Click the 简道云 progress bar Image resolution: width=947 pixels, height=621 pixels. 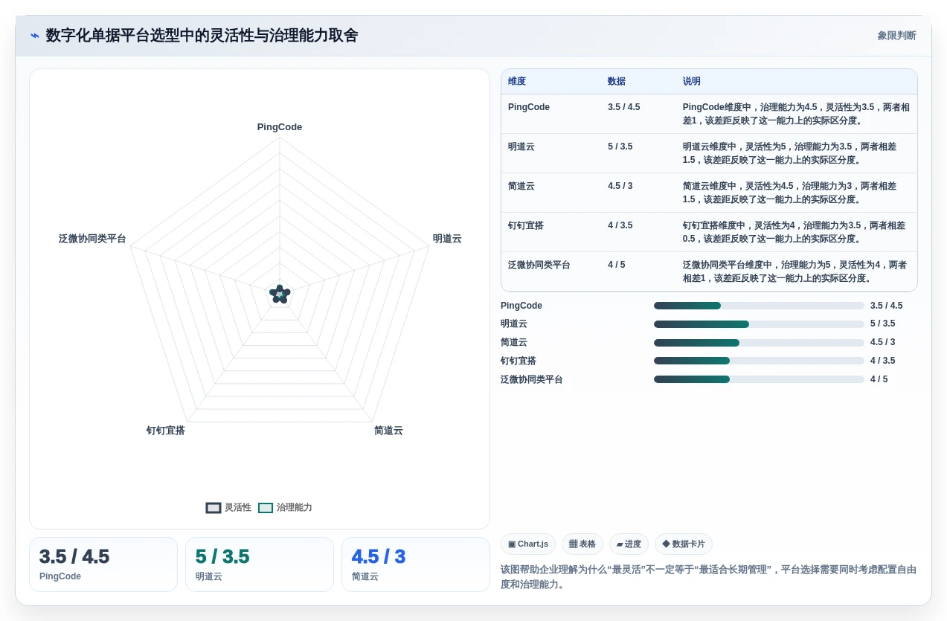tap(759, 343)
